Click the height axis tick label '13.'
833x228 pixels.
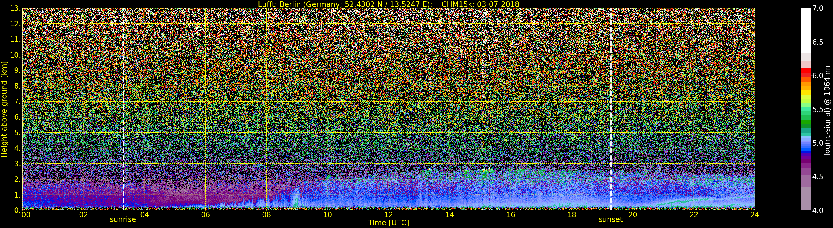coord(16,8)
